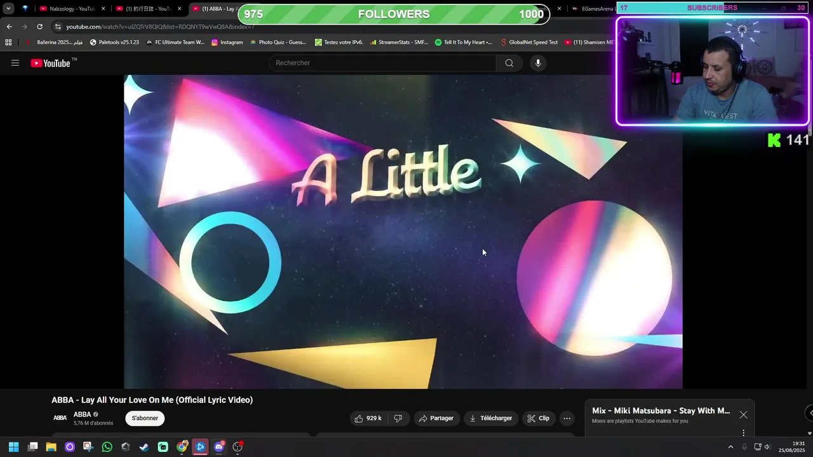813x457 pixels.
Task: Start voice search with microphone icon
Action: [x=538, y=63]
